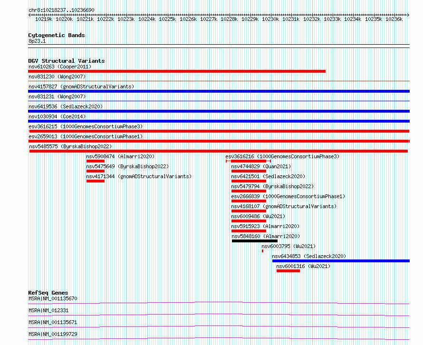Screen dimensions: 423x345
Task: Click red bar under nsv6001316
Action: [x=288, y=271]
